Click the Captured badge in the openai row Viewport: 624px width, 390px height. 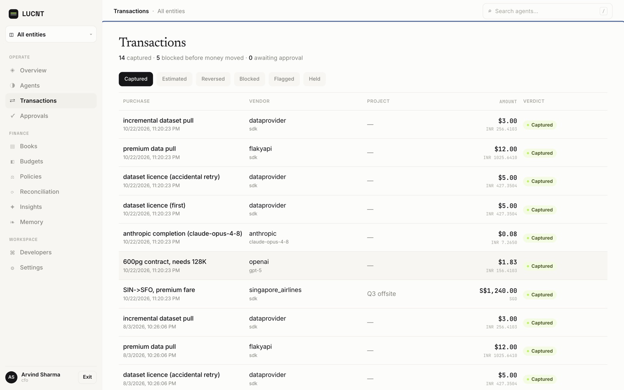[x=540, y=266]
